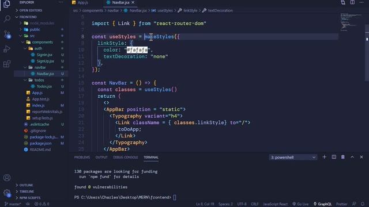Open errors and warnings status item
The image size is (369, 207).
(42, 204)
